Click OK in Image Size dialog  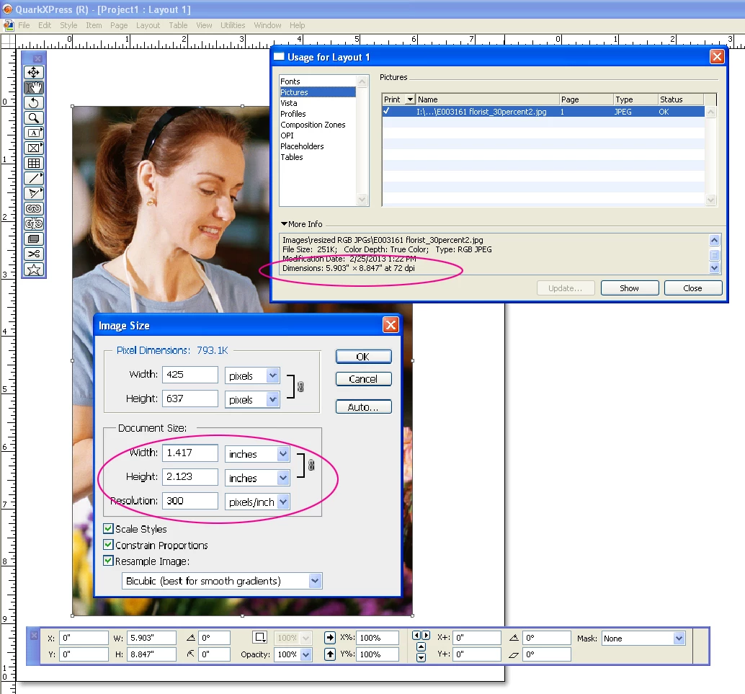[x=363, y=357]
